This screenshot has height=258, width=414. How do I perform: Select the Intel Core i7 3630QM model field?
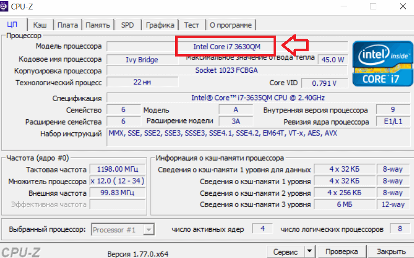point(227,47)
